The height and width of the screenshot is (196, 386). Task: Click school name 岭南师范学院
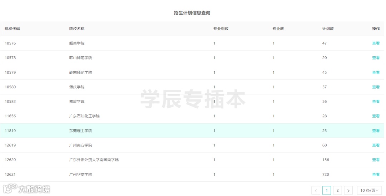tap(80, 72)
